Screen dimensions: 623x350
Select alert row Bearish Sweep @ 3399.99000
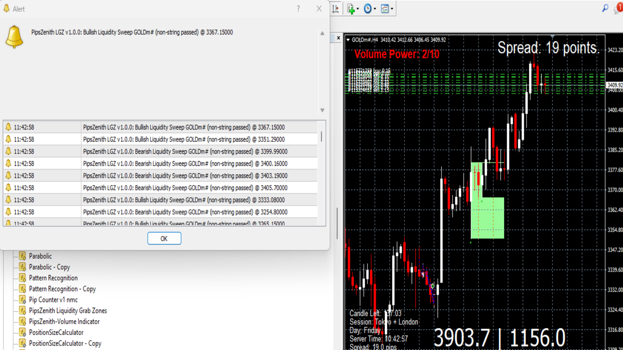pyautogui.click(x=160, y=151)
